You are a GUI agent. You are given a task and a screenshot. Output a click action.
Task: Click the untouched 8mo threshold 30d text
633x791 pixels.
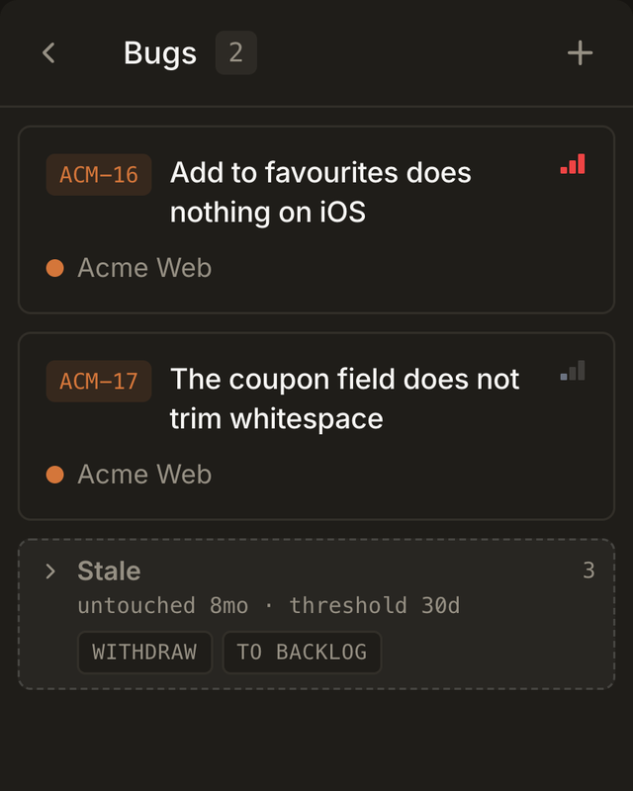269,605
